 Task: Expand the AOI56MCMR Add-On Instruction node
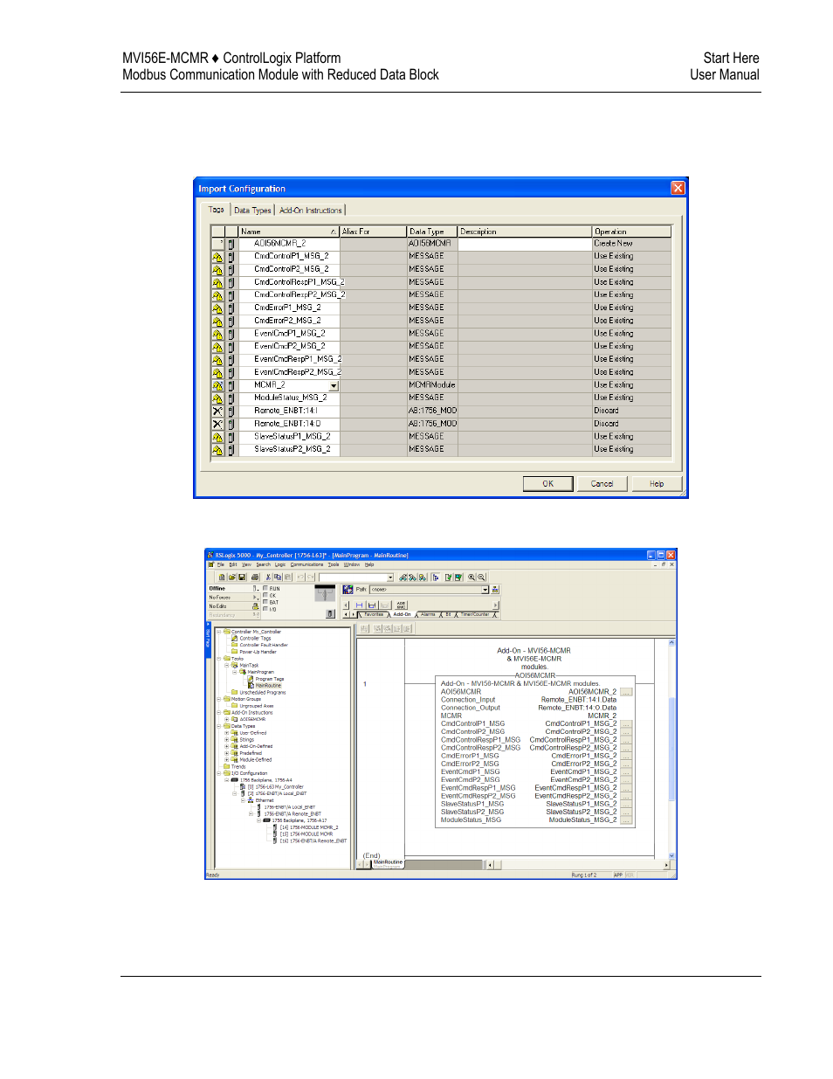pyautogui.click(x=227, y=719)
